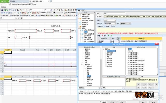This screenshot has height=103, width=166.
Task: Open the font size dropdown
Action: pyautogui.click(x=49, y=10)
